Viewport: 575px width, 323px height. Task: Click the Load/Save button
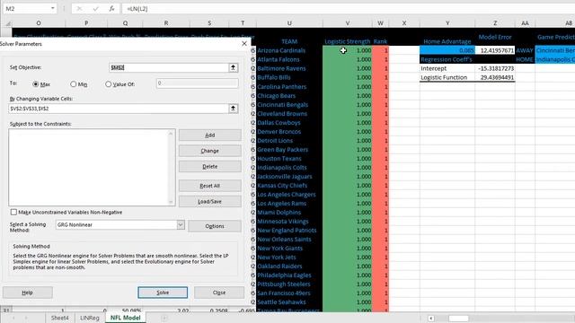point(209,201)
